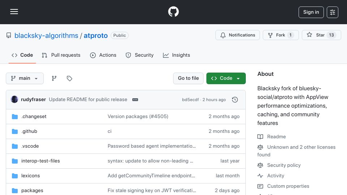The width and height of the screenshot is (347, 195).
Task: Click folder icon beside packages
Action: 15,191
